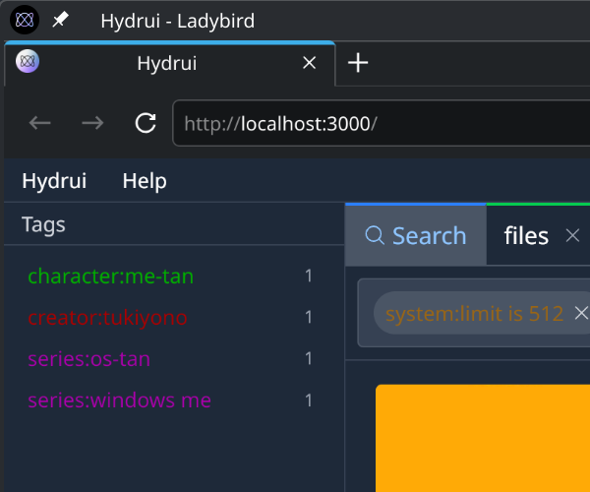Screen dimensions: 590x492
Task: Click the forward navigation arrow
Action: pos(92,123)
